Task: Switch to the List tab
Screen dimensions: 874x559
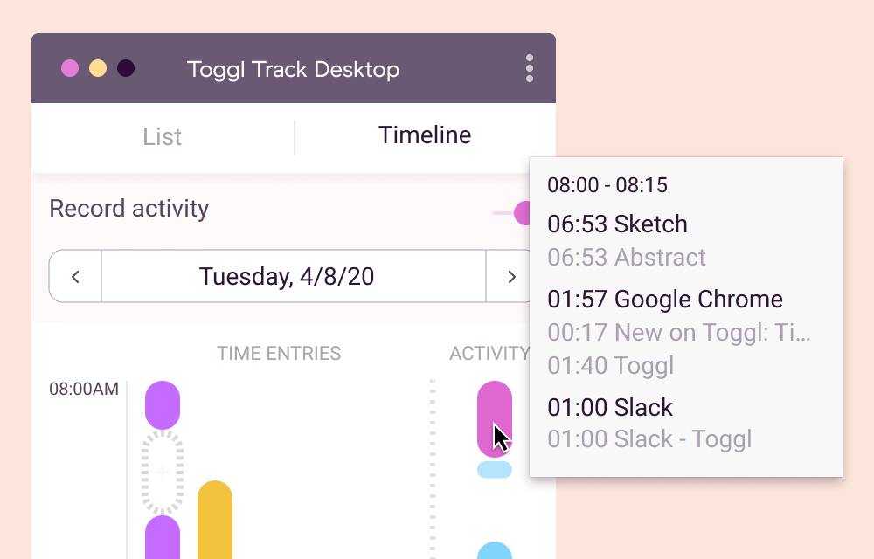Action: click(x=162, y=136)
